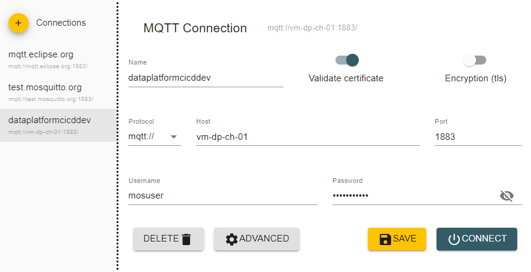Show password using the crossed-eye icon

506,196
